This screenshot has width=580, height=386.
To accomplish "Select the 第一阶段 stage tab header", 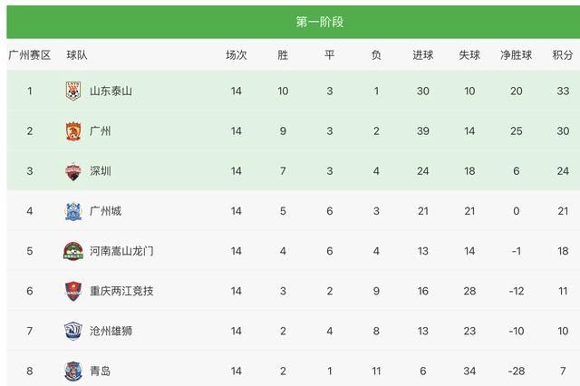I will coord(320,22).
